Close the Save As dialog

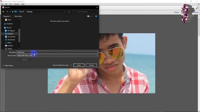pos(97,7)
